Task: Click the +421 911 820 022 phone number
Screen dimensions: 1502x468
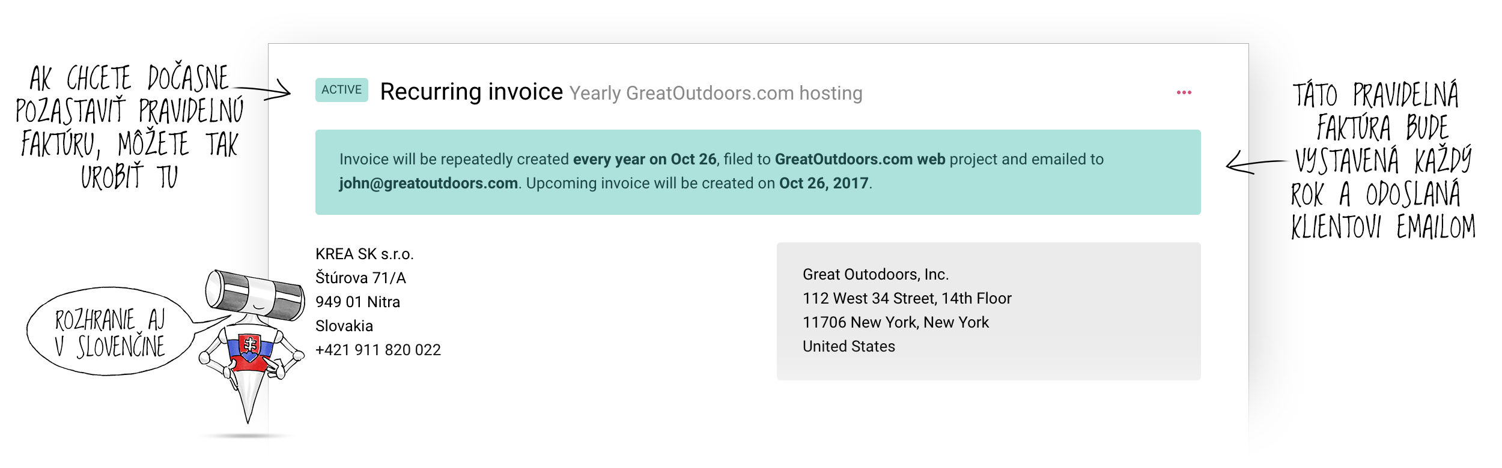Action: pos(378,350)
